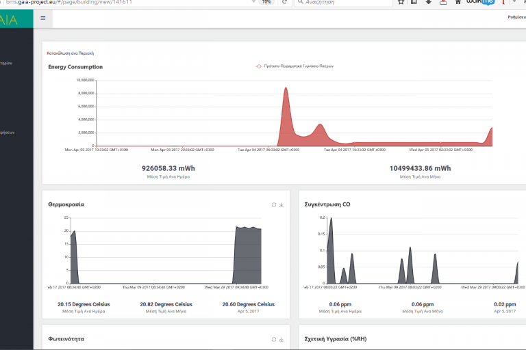The image size is (526, 350).
Task: Open the URL bar history dropdown arrow
Action: 255,2
